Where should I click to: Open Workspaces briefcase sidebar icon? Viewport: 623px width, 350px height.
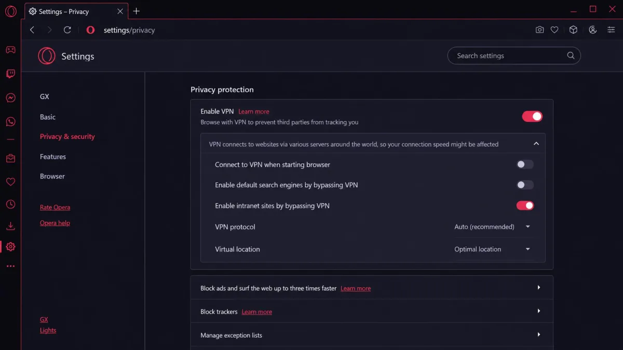point(10,158)
